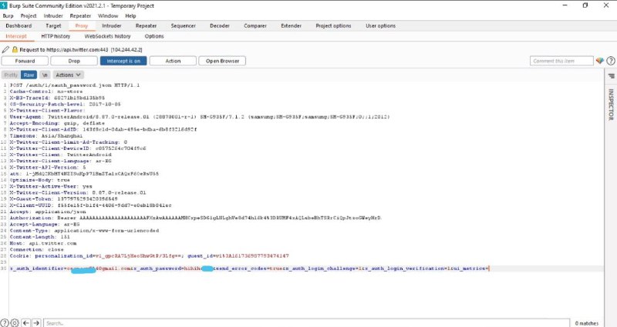Open the HTTP history sub-tab
Image resolution: width=617 pixels, height=327 pixels.
tap(56, 36)
